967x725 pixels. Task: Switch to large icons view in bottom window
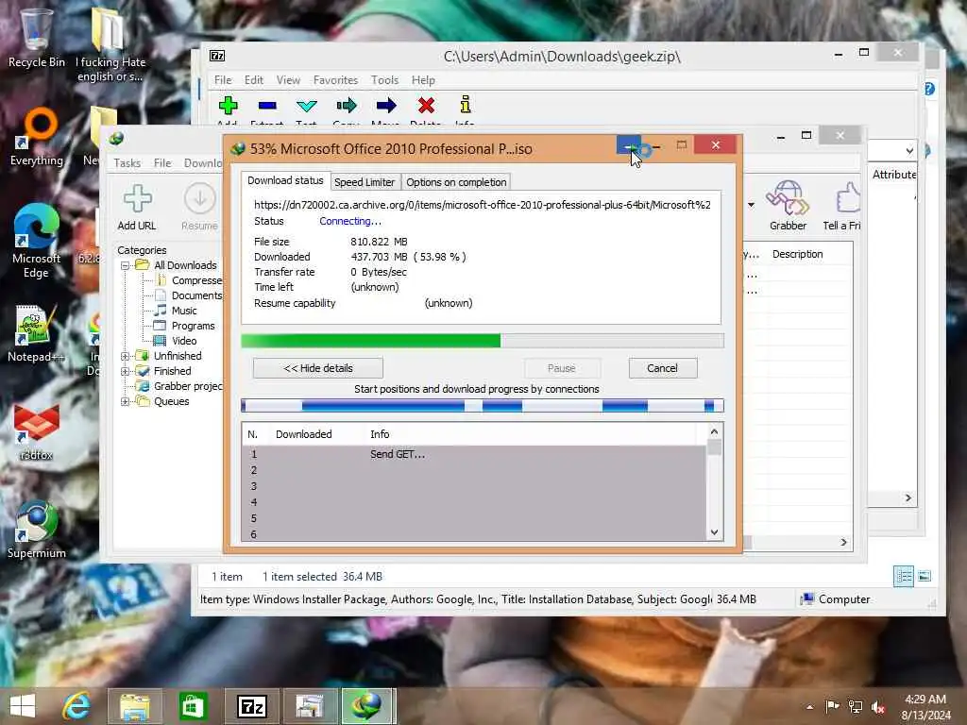[925, 576]
